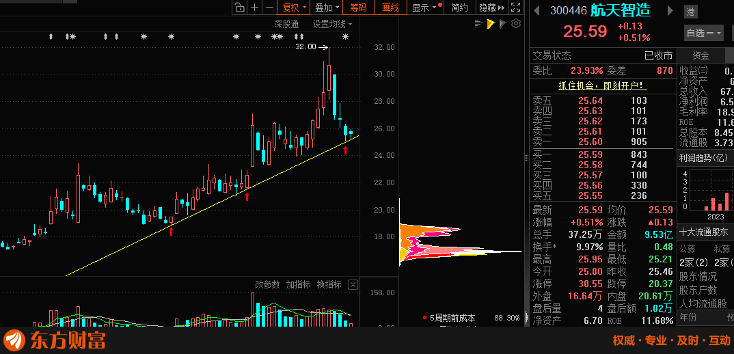Select the gray flag chip distribution icon

[x=503, y=23]
